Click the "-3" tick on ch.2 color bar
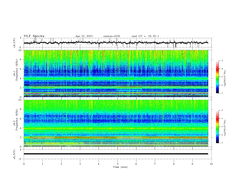The height and width of the screenshot is (184, 238). (221, 110)
